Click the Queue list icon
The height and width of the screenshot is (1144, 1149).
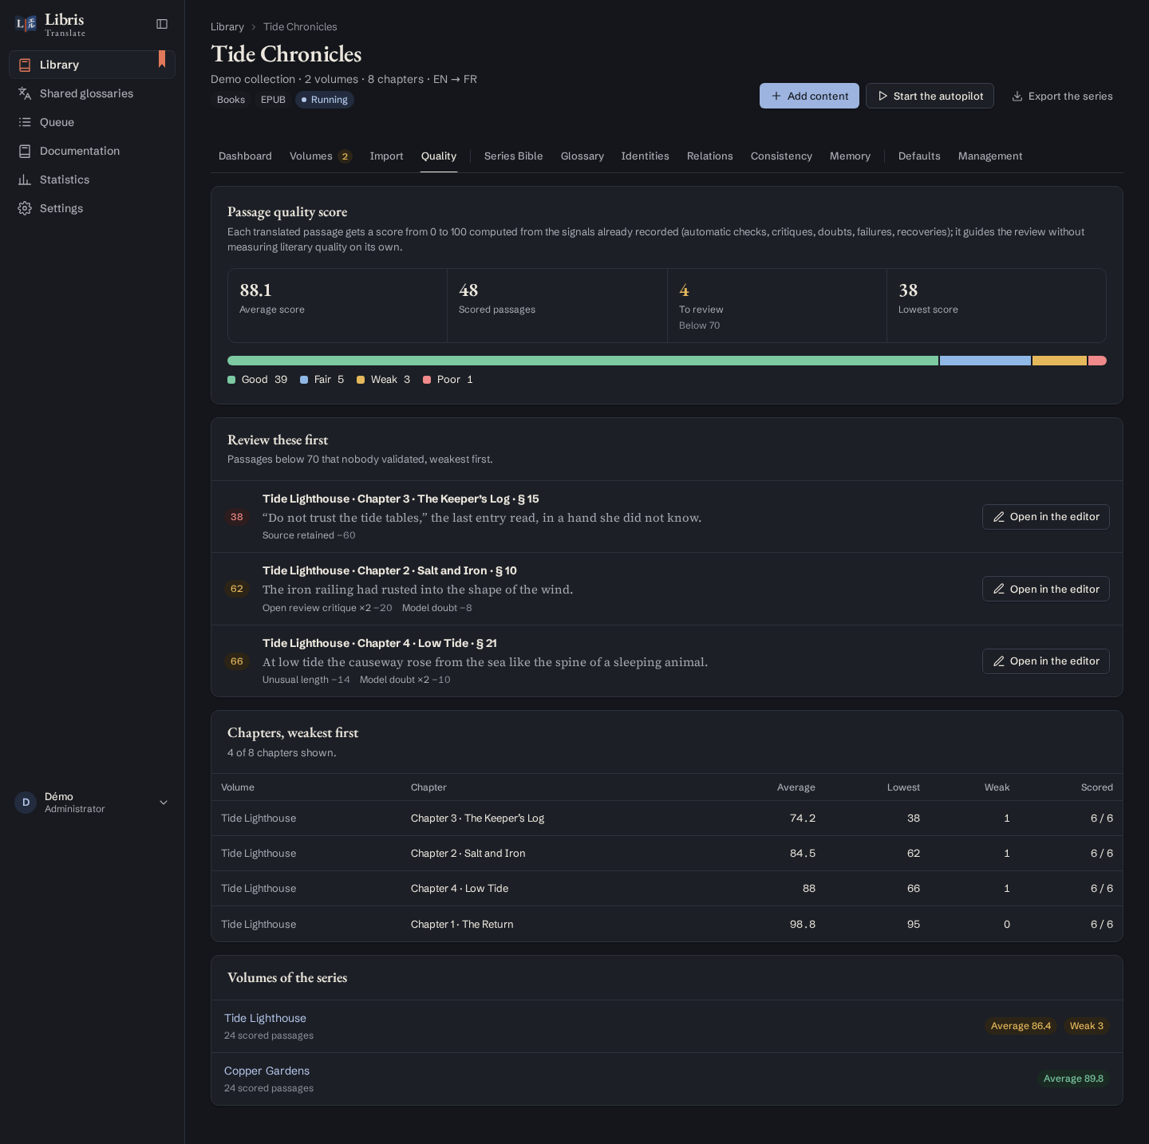[x=25, y=122]
